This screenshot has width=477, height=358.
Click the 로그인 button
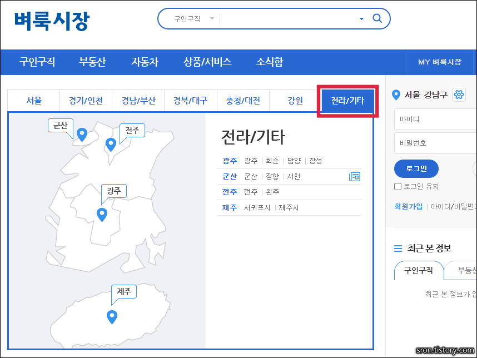click(x=416, y=168)
